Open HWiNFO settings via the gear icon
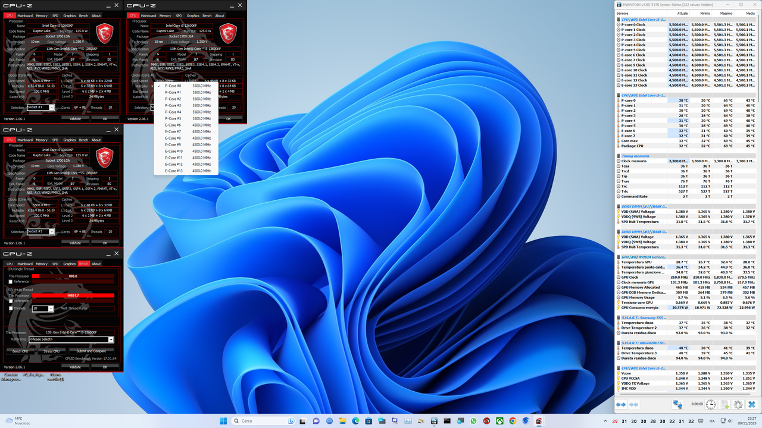762x428 pixels. [x=738, y=404]
